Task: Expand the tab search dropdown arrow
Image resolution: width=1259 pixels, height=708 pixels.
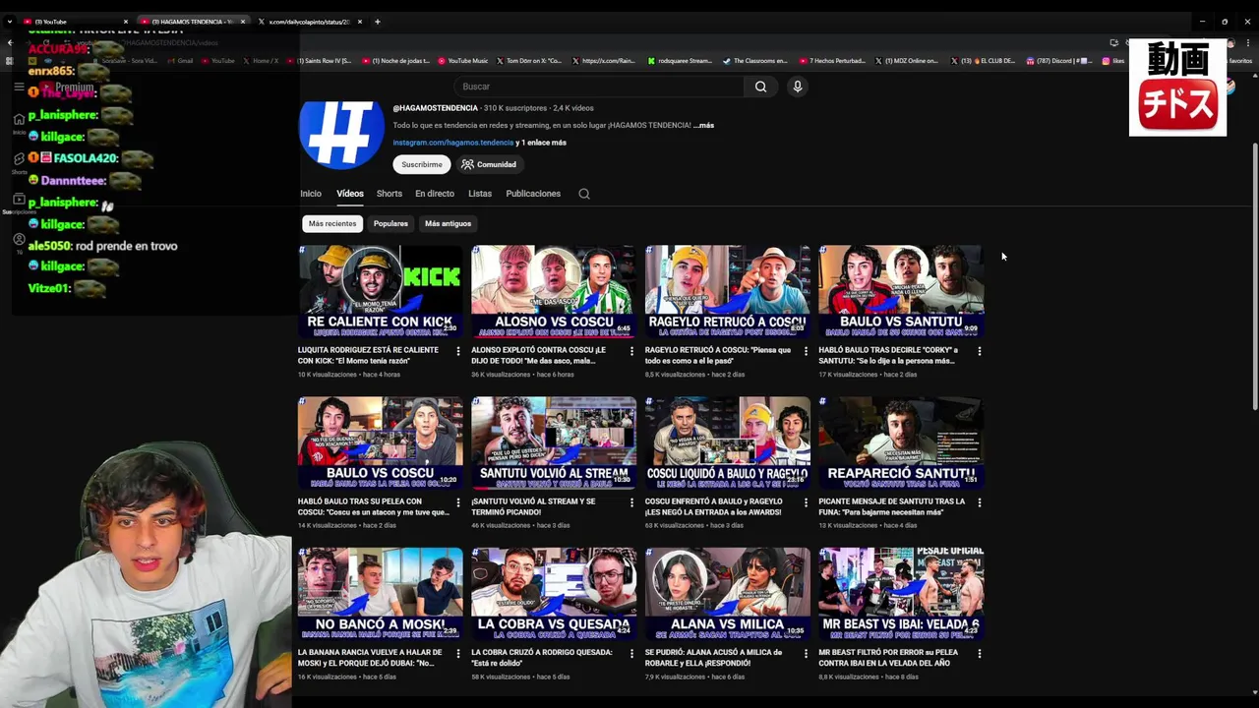Action: [x=10, y=22]
